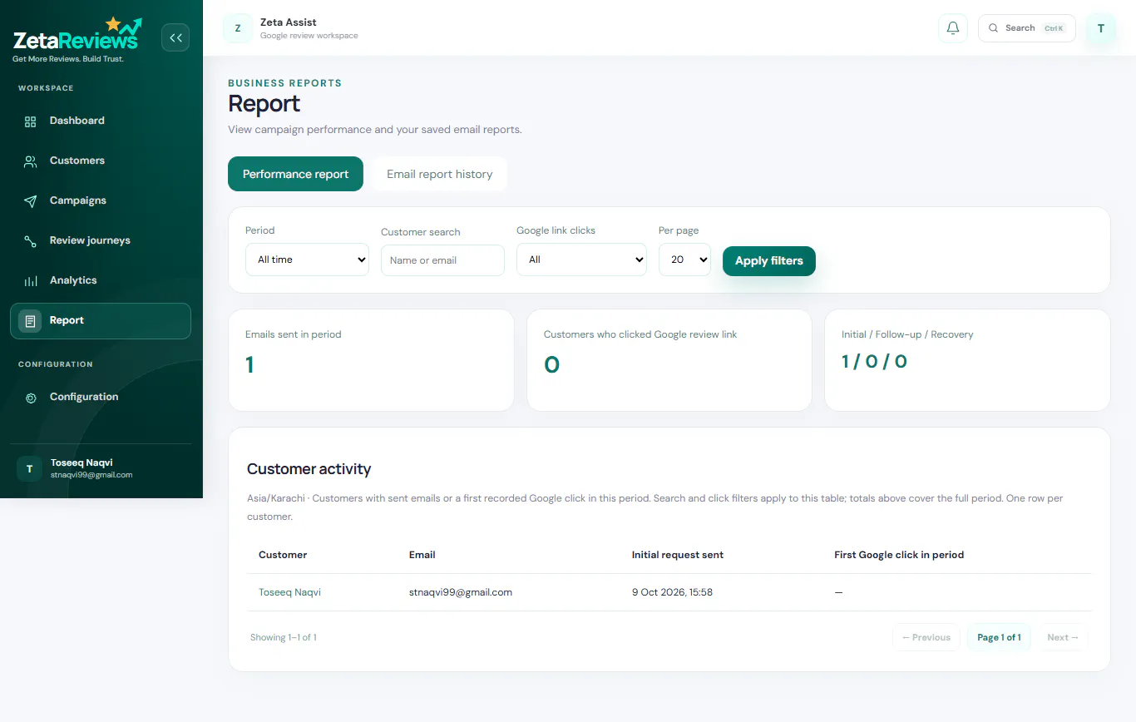Click First Google click in period header

click(899, 555)
